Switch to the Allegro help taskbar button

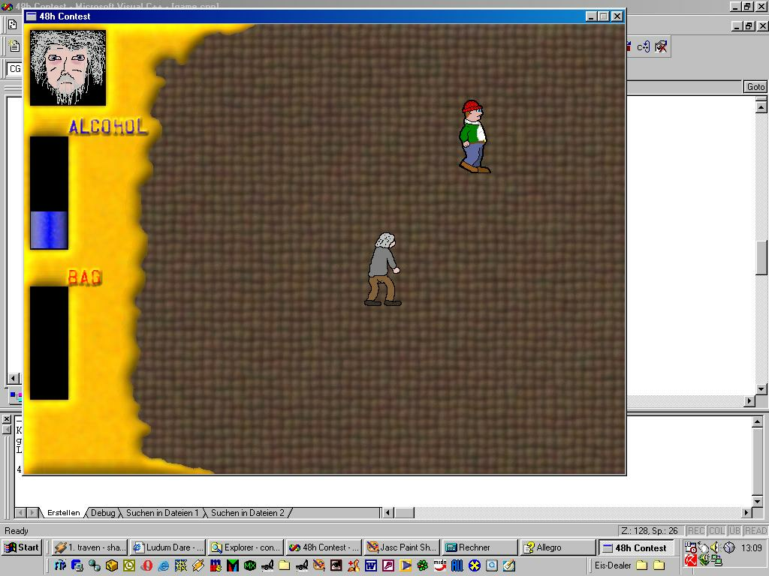pyautogui.click(x=556, y=547)
